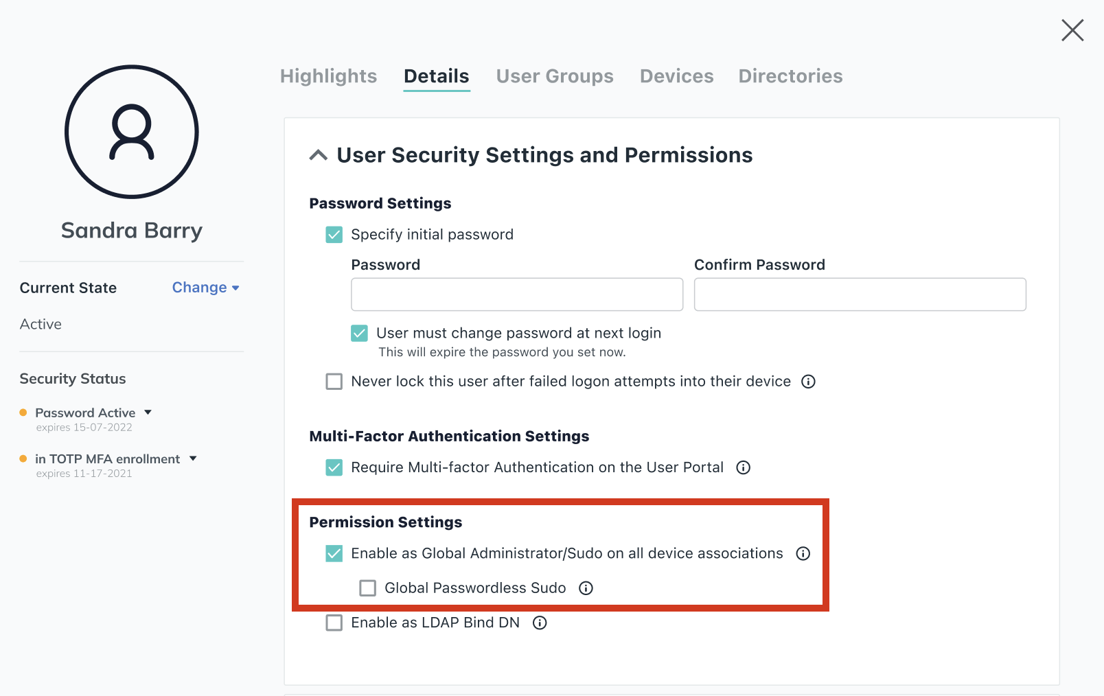Check the Global Passwordless Sudo option
This screenshot has height=696, width=1104.
pyautogui.click(x=367, y=588)
